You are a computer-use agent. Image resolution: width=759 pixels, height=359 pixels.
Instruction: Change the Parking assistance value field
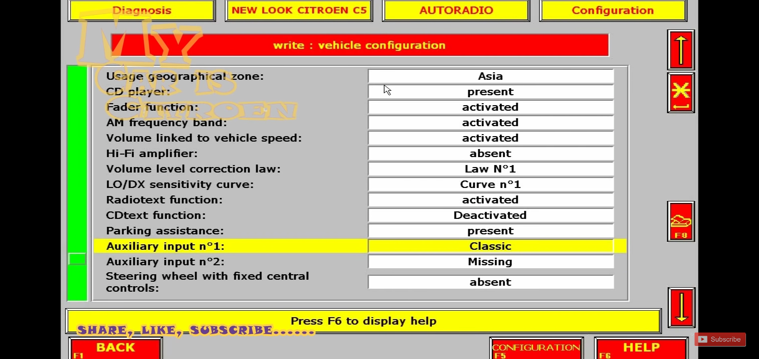(490, 231)
